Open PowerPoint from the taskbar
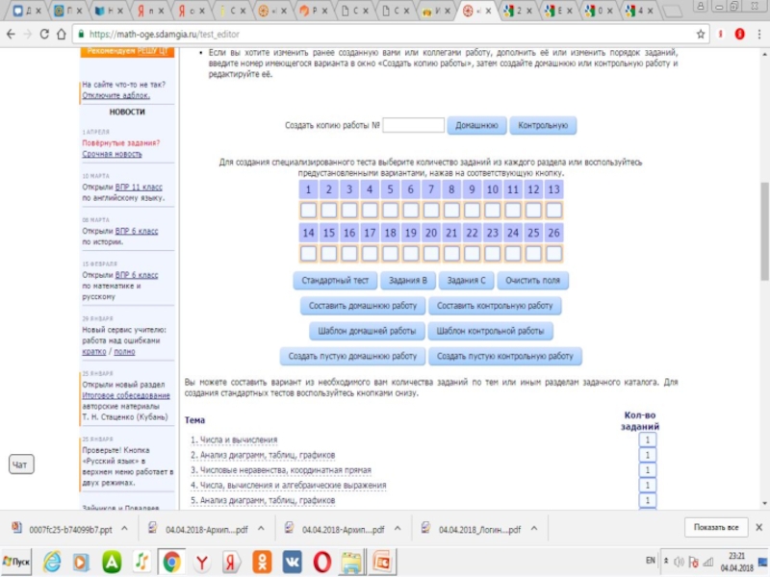Screen dimensions: 770x577 click(380, 561)
